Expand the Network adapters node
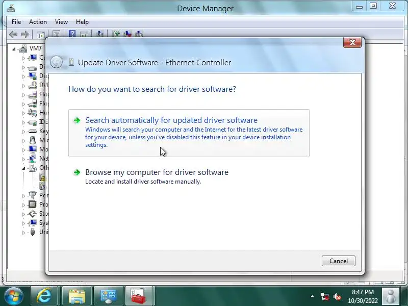The width and height of the screenshot is (408, 306). (x=23, y=159)
